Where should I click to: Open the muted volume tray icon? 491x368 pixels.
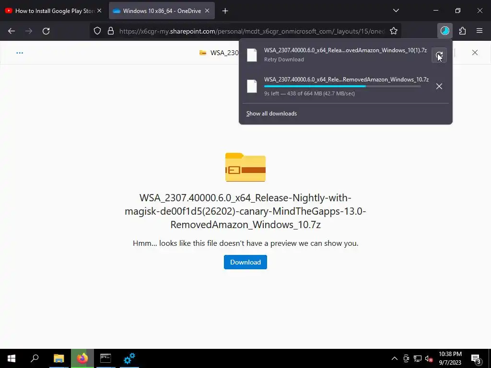click(429, 358)
